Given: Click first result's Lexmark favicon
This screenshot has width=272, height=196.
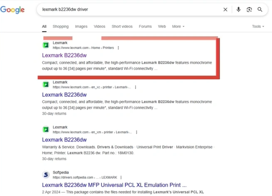Looking at the screenshot, I should tap(46, 45).
